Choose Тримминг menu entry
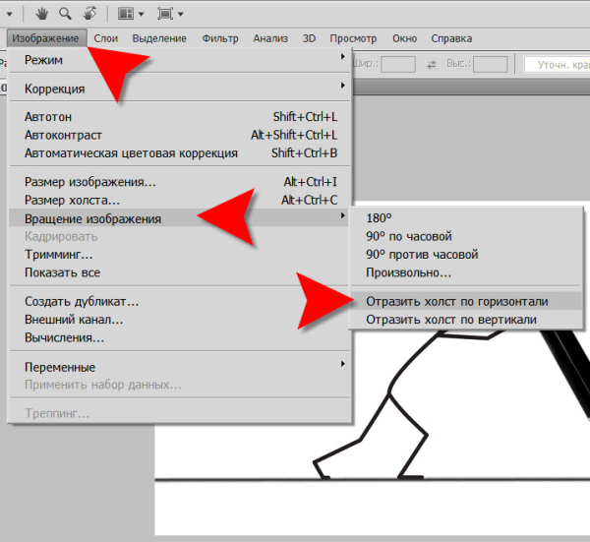590x542 pixels. [181, 255]
